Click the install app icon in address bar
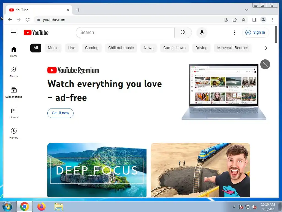Viewport: 282px width, 212px height. 226,20
